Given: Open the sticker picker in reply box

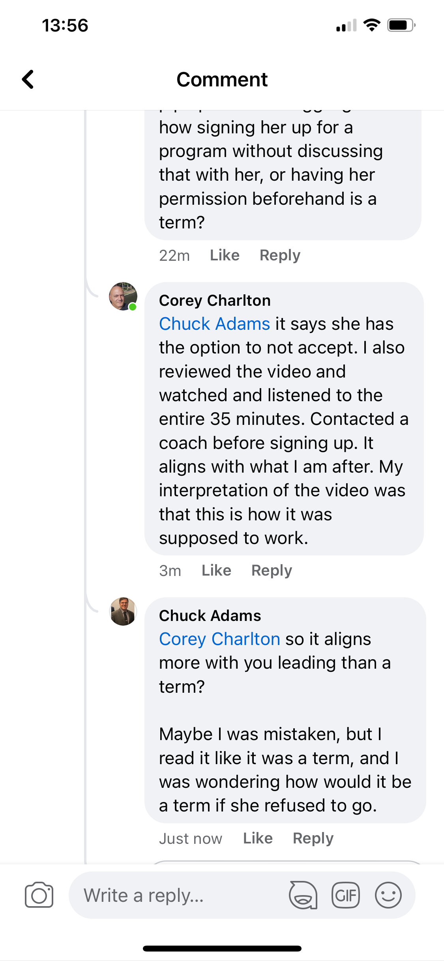Looking at the screenshot, I should coord(303,895).
